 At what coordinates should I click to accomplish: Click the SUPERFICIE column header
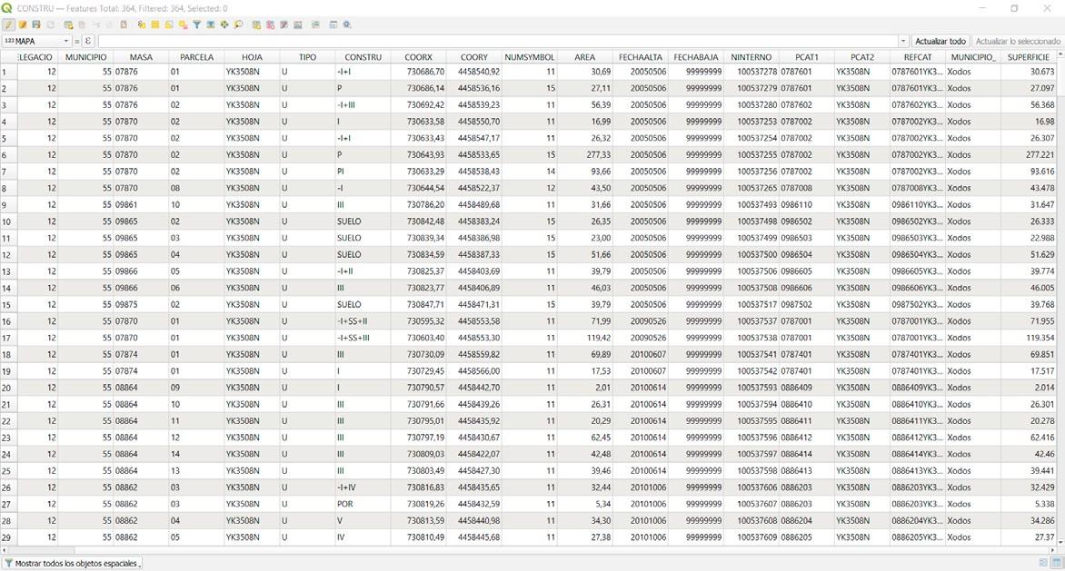tap(1029, 57)
